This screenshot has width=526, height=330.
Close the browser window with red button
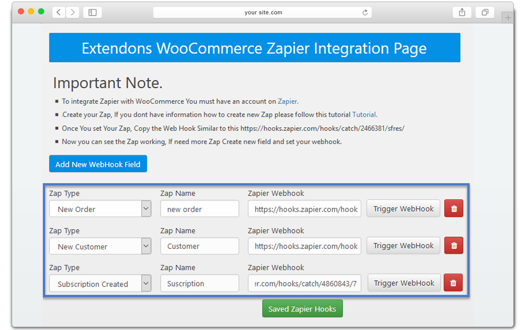21,11
